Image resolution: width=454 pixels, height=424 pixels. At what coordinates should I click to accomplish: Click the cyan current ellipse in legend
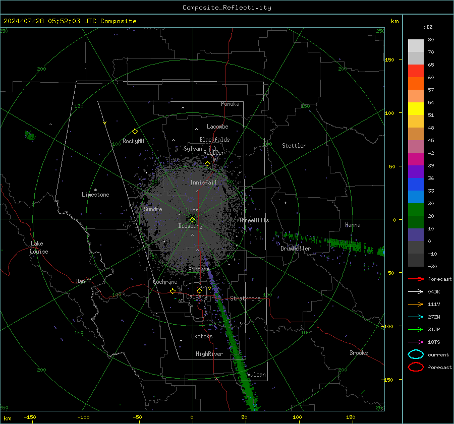[x=416, y=354]
